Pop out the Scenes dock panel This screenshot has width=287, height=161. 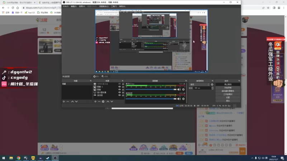click(91, 81)
